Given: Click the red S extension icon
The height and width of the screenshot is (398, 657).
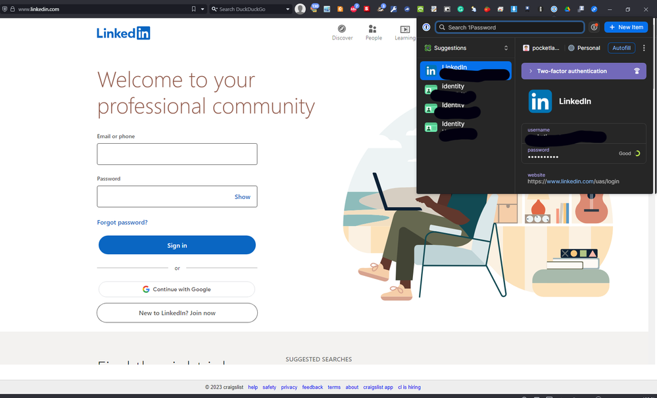Looking at the screenshot, I should (366, 9).
